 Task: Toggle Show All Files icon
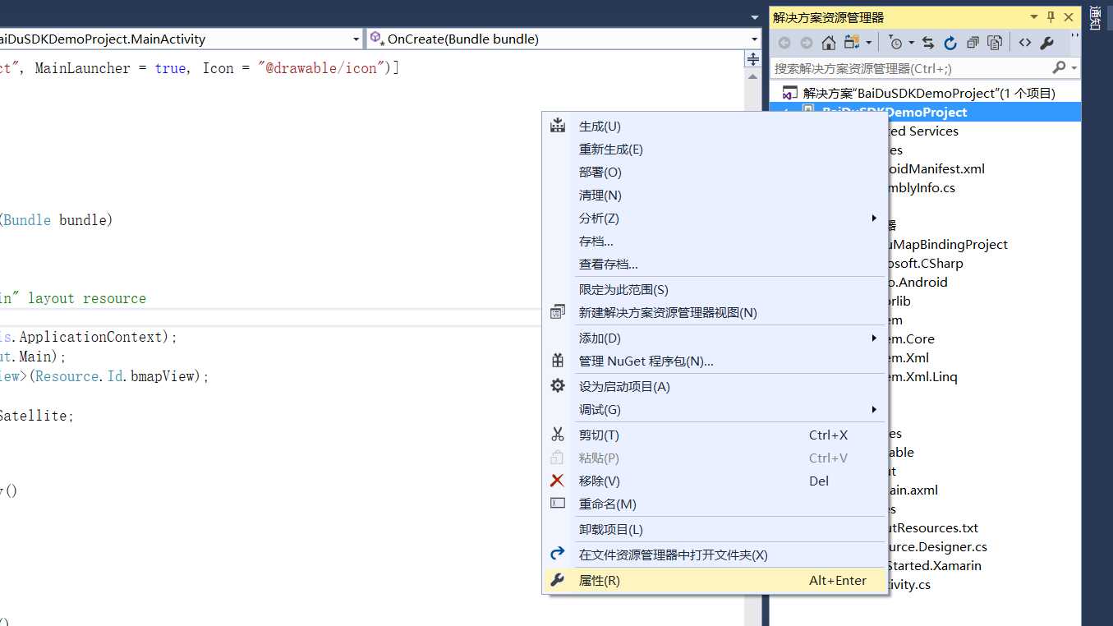pos(995,43)
